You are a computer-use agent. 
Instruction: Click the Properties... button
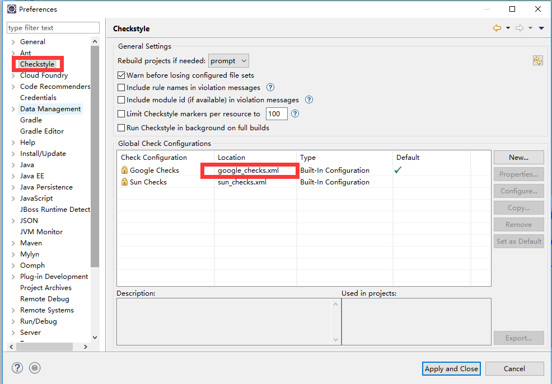coord(518,174)
